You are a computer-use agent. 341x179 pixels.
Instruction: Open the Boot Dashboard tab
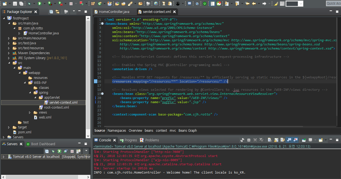[x=40, y=144]
